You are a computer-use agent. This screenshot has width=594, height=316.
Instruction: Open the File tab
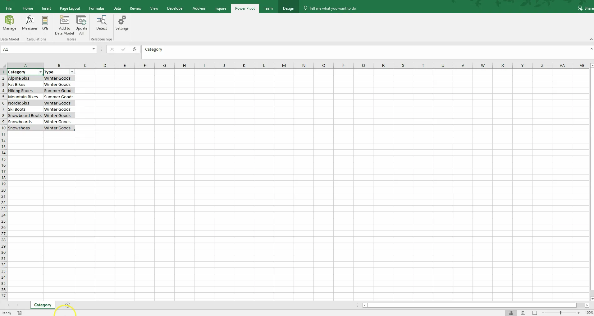(9, 8)
